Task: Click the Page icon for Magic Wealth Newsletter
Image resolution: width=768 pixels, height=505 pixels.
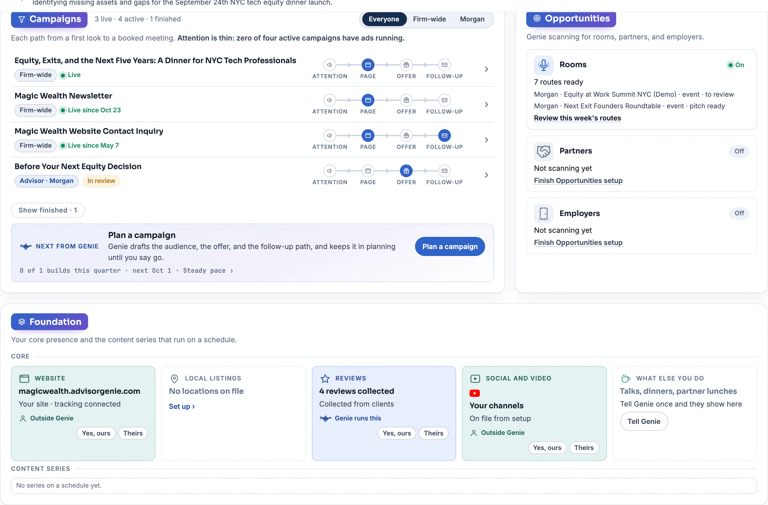Action: click(x=368, y=100)
